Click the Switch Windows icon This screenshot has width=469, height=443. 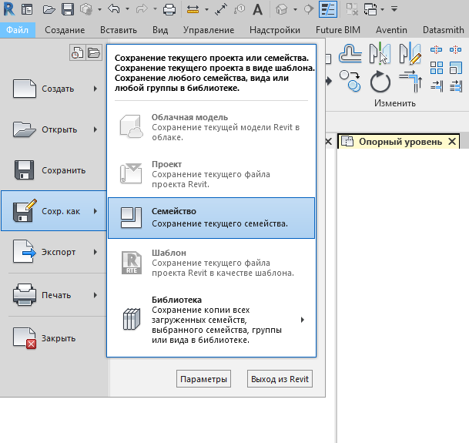coord(370,9)
